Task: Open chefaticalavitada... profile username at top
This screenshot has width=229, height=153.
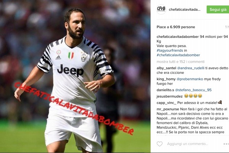Action: (x=185, y=10)
